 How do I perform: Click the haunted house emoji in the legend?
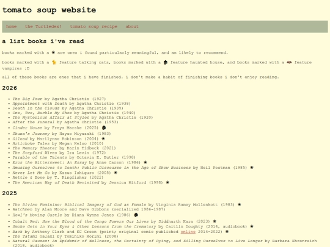pos(166,62)
